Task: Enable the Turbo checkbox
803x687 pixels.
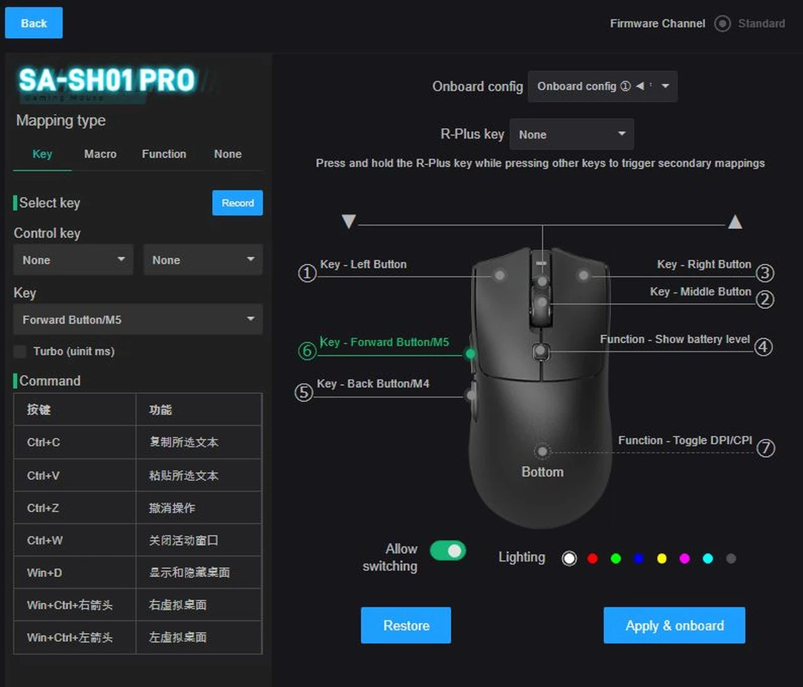Action: (x=21, y=351)
